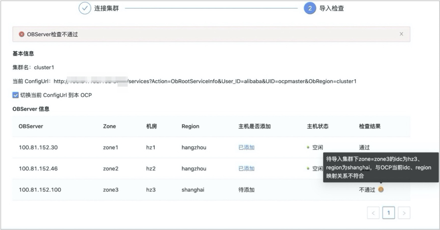
Task: Click the 导入检查 step label
Action: click(331, 8)
